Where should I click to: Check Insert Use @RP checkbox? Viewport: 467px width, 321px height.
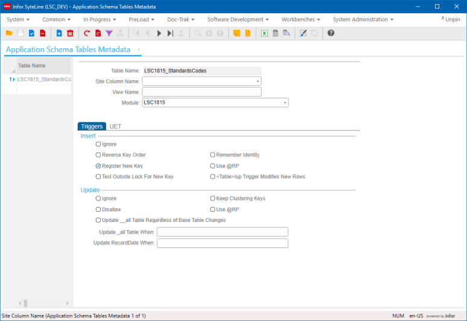pyautogui.click(x=212, y=166)
